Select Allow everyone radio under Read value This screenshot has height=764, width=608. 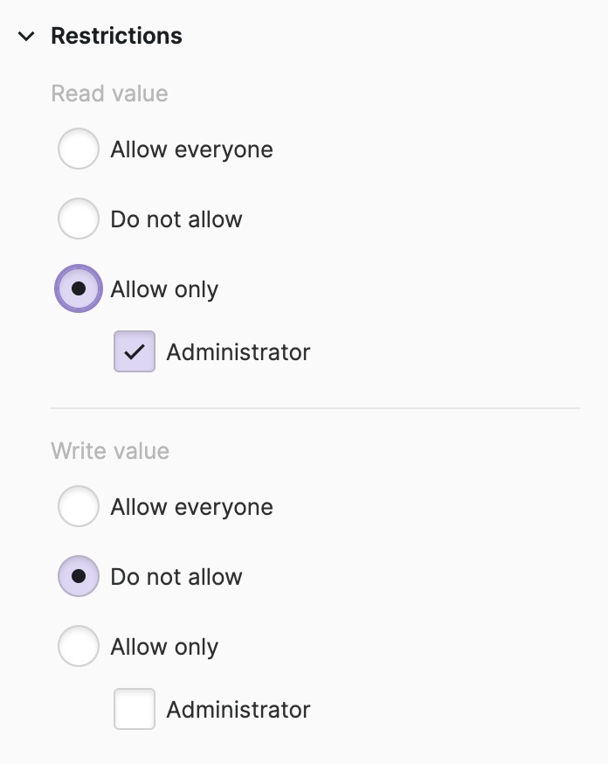pyautogui.click(x=79, y=149)
